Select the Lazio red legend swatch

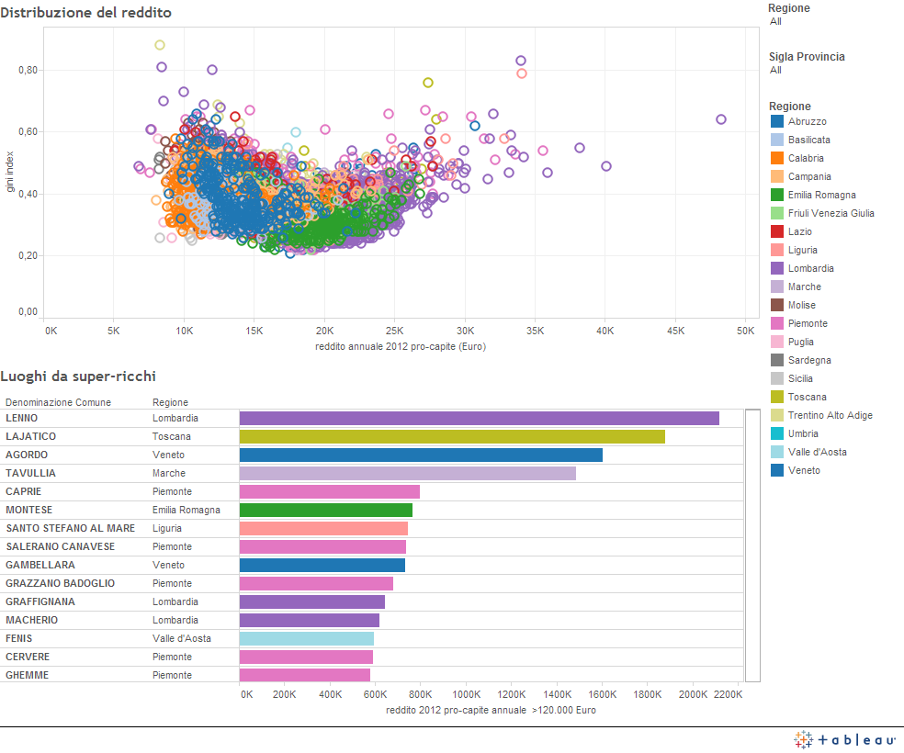(x=776, y=231)
